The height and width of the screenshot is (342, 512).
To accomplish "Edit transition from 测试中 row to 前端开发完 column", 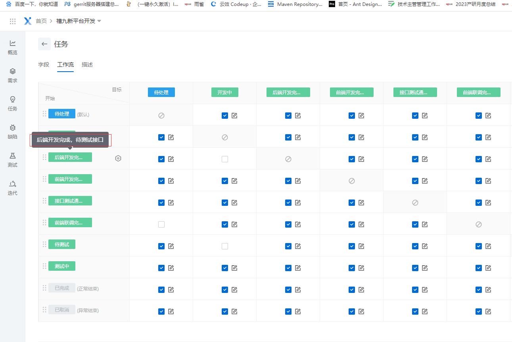I will [361, 268].
